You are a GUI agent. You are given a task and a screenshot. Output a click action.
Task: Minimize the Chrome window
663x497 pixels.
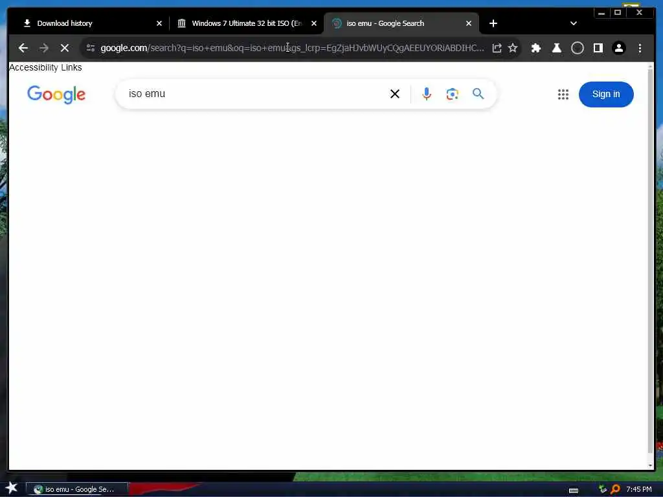(x=601, y=13)
